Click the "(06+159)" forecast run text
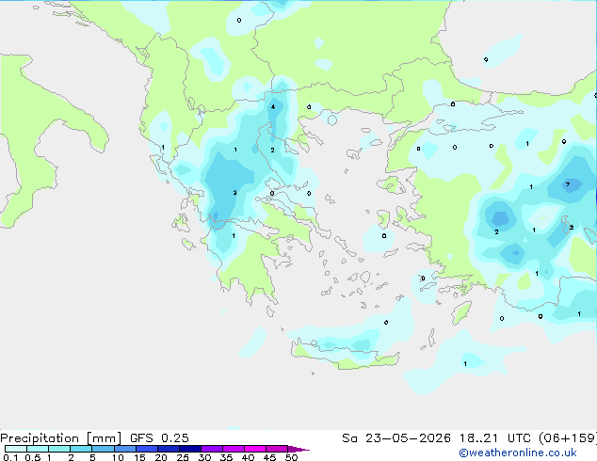 click(568, 438)
